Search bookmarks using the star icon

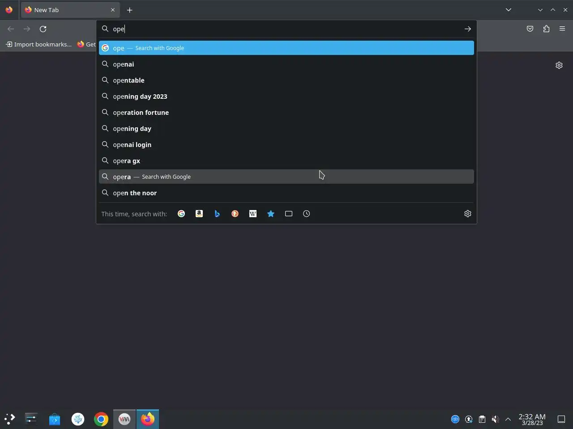pos(271,214)
